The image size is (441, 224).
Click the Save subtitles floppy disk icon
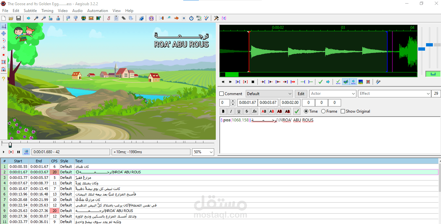point(19,18)
